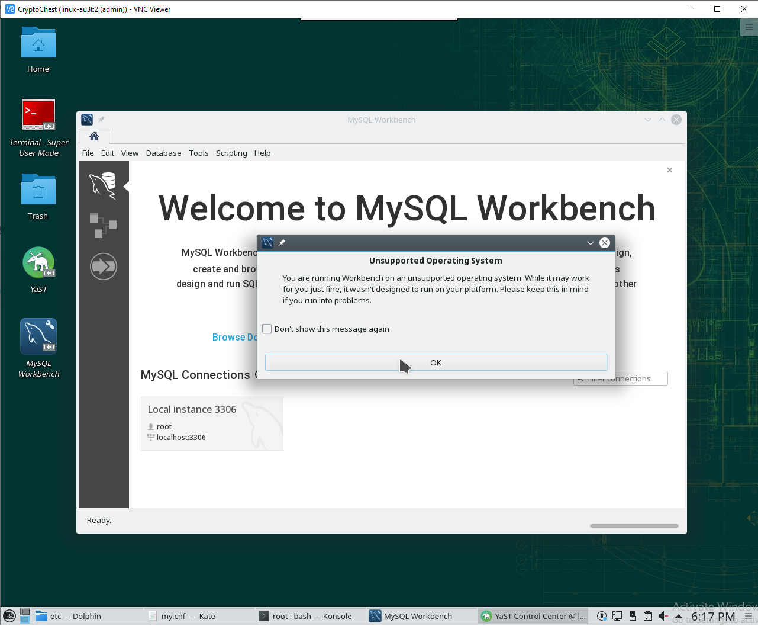Open the Local instance 3306 connection
Viewport: 758px width, 626px height.
click(x=212, y=423)
